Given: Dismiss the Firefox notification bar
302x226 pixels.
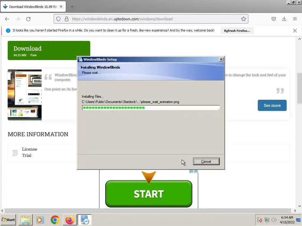Looking at the screenshot, I should coord(295,31).
